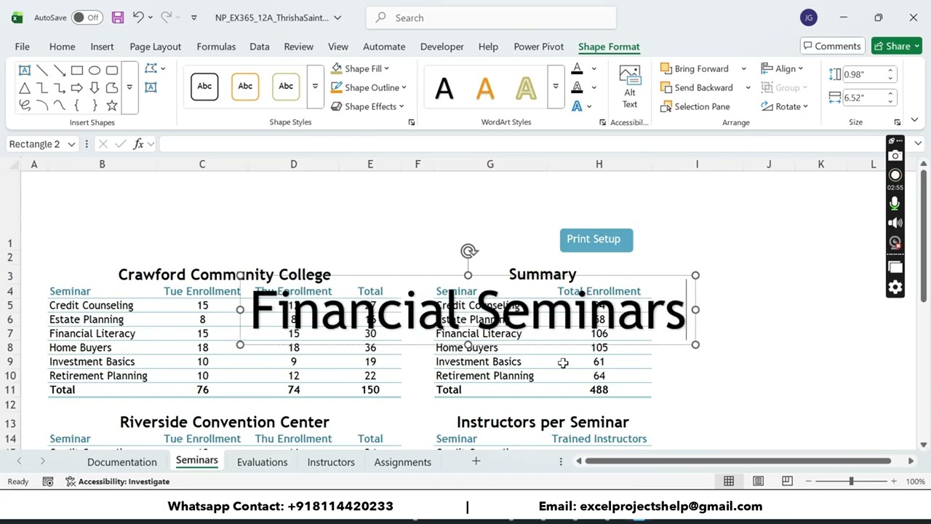This screenshot has width=931, height=524.
Task: Open the Align dropdown
Action: pos(782,68)
